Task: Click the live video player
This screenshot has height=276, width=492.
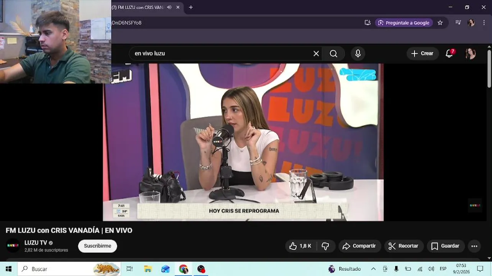Action: (243, 142)
